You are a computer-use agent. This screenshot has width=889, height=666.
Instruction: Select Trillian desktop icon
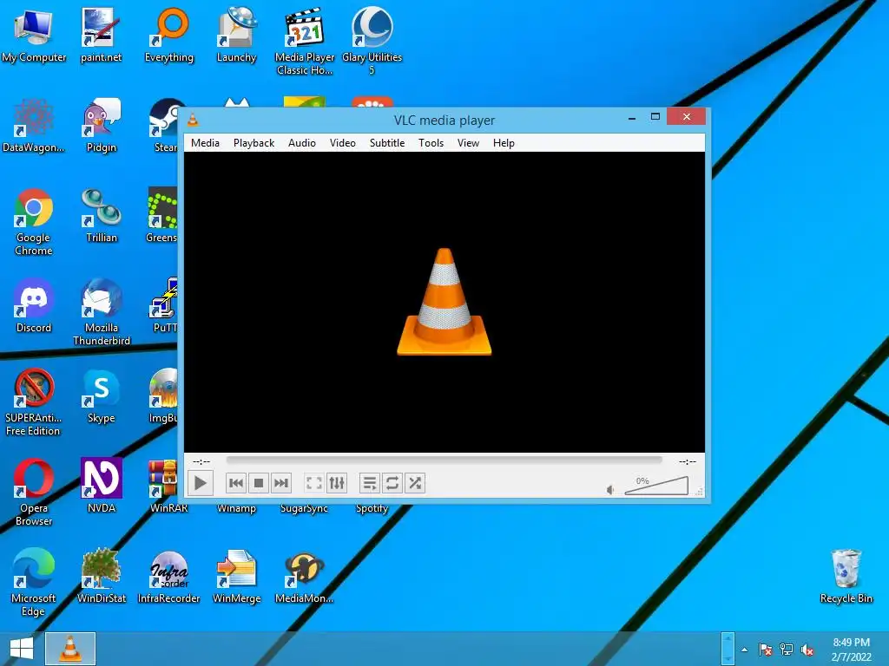point(101,216)
